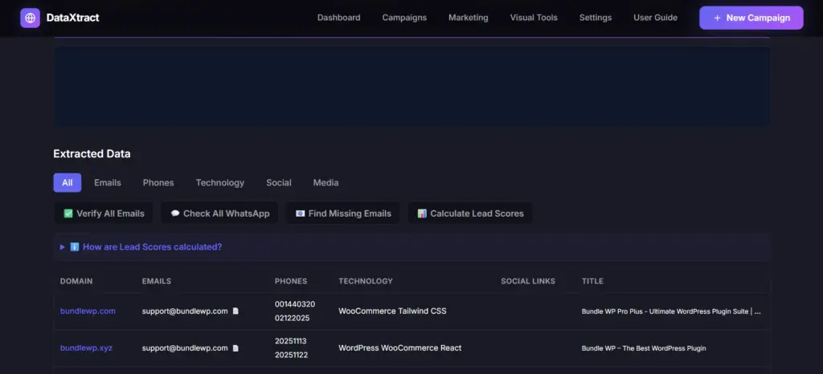Click phone number 02122025

coord(293,318)
